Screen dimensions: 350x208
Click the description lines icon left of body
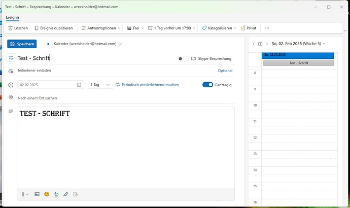(x=11, y=111)
